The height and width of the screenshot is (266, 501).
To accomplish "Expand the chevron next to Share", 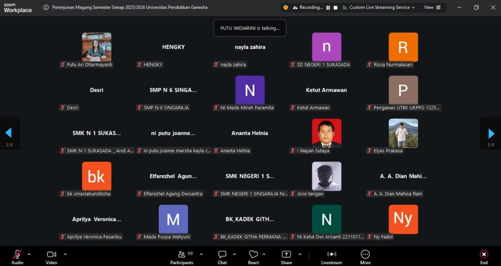I will click(x=300, y=254).
